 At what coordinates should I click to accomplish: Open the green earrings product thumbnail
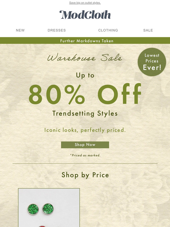tap(49, 208)
